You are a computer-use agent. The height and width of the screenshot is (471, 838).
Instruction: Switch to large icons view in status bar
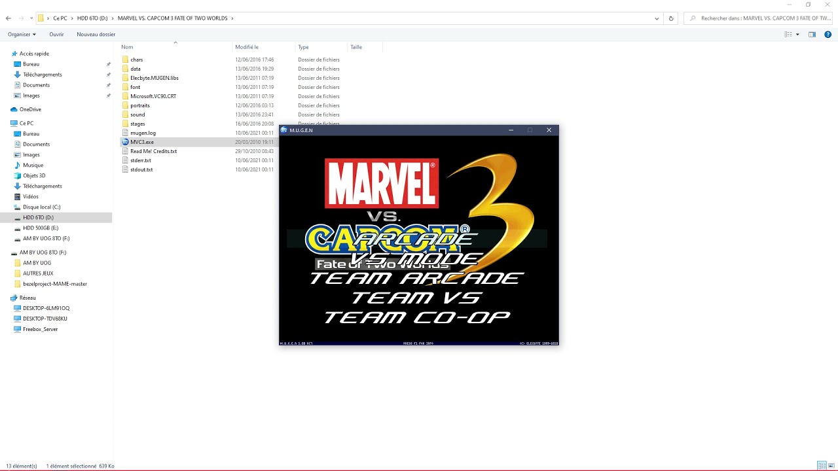(831, 466)
